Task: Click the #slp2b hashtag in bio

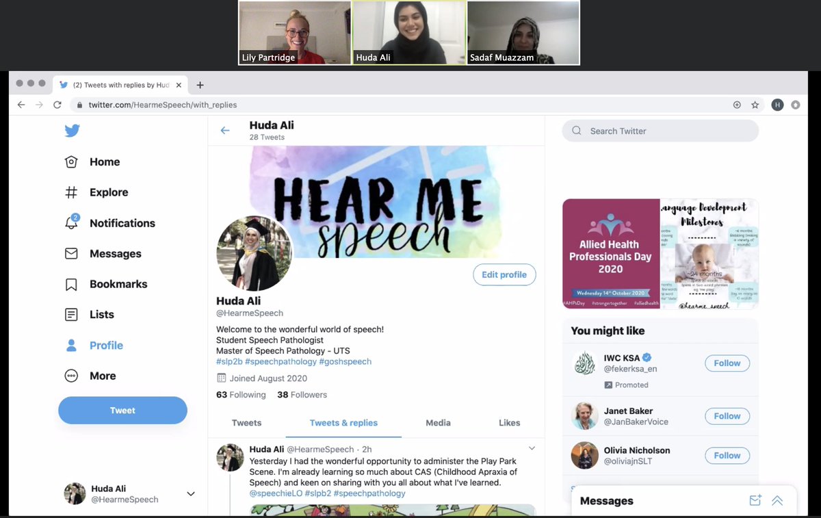Action: 229,361
